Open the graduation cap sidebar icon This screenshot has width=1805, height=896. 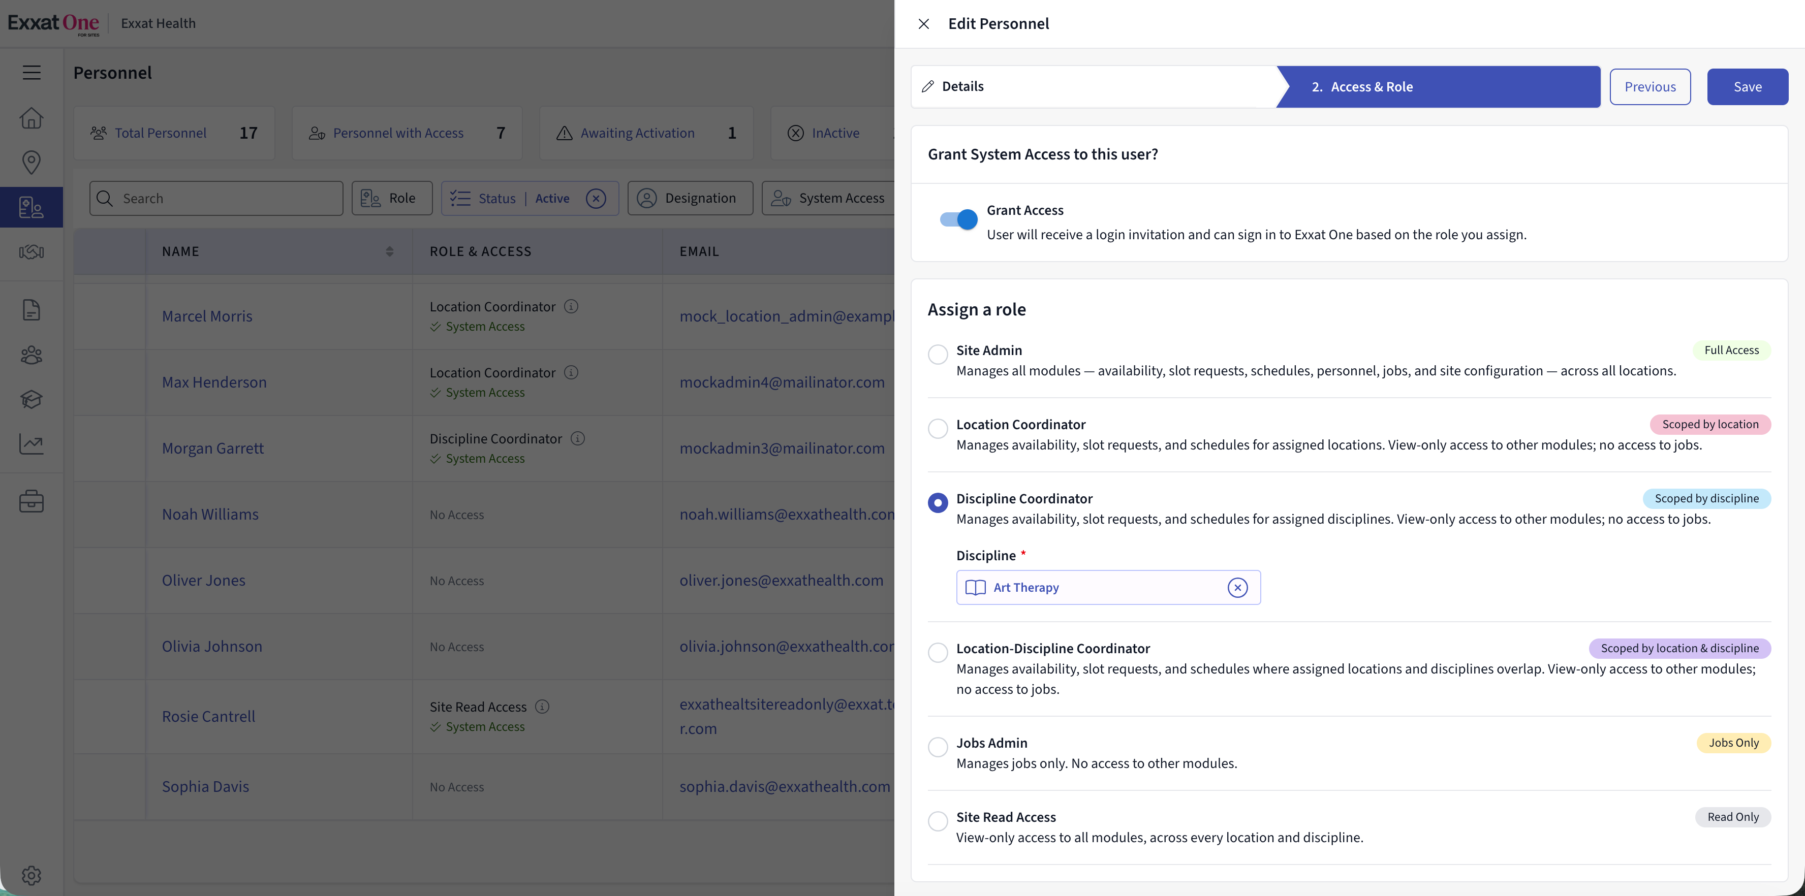pos(32,399)
